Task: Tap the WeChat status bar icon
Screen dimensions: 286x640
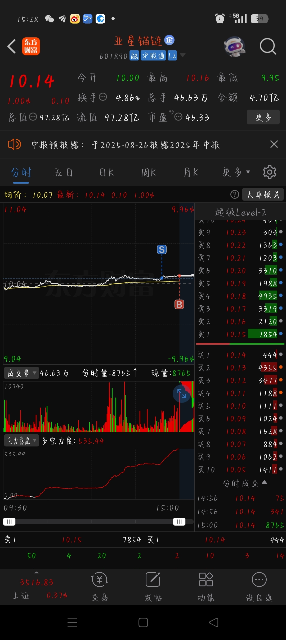Action: (50, 19)
